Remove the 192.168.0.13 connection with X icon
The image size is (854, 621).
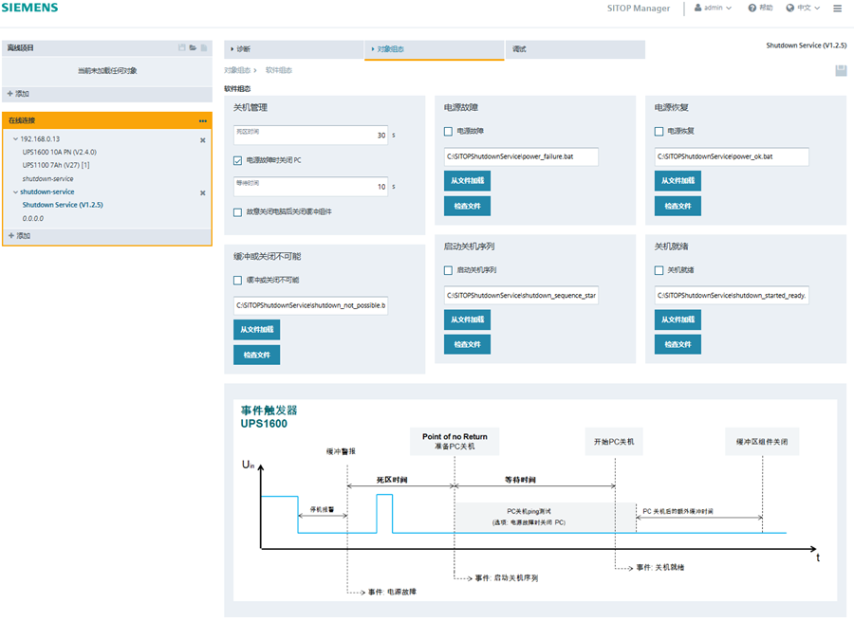coord(202,139)
